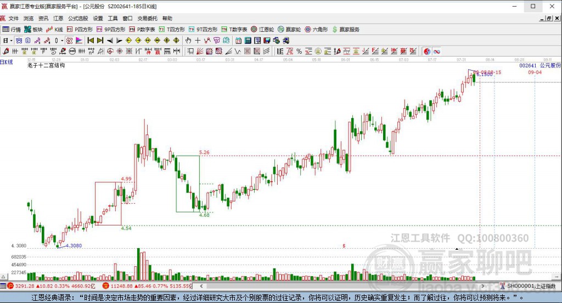This screenshot has width=562, height=303.
Task: Click the 老子十二宫结构 chart title
Action: [x=46, y=66]
